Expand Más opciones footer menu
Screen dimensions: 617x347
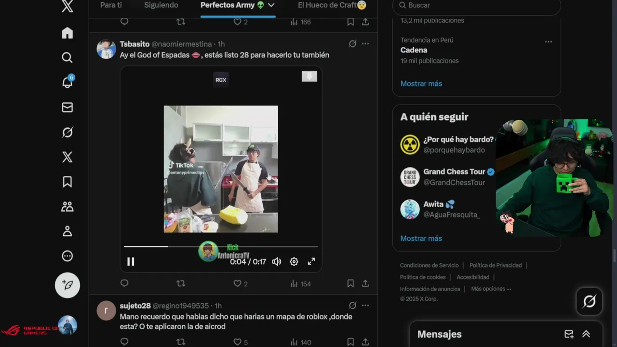pyautogui.click(x=491, y=289)
